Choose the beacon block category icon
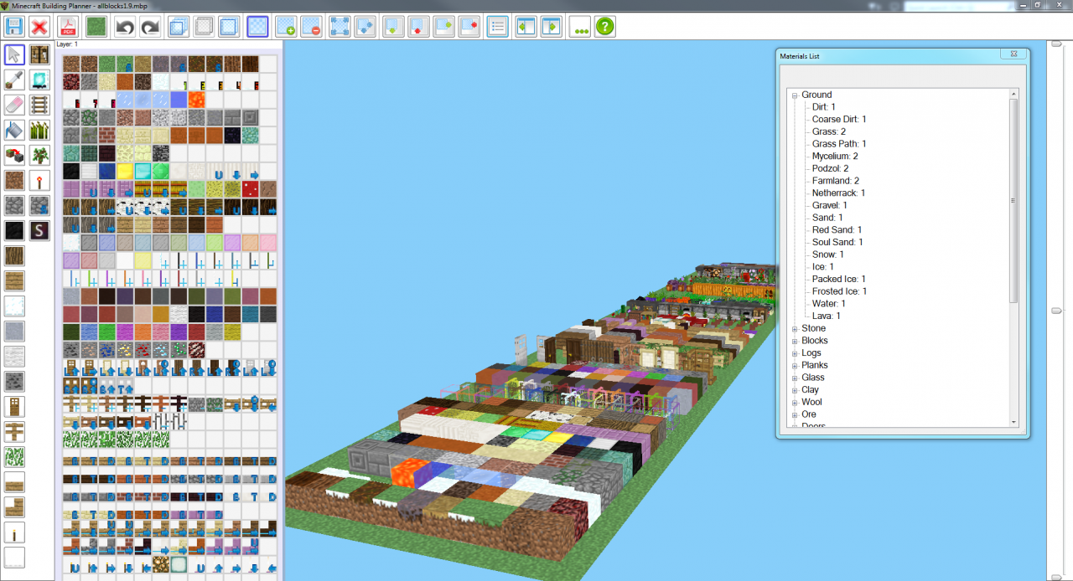The height and width of the screenshot is (581, 1073). (39, 80)
